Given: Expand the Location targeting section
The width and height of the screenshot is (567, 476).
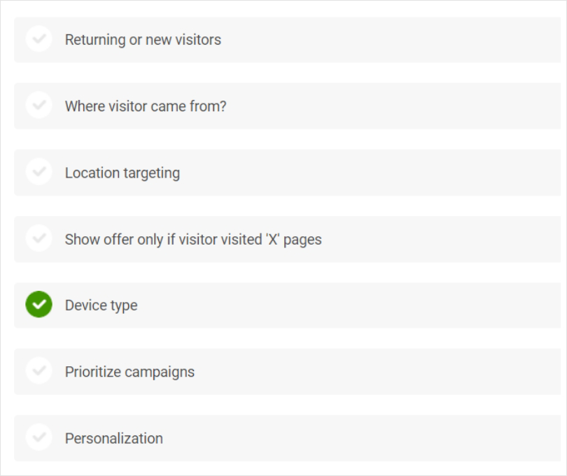Looking at the screenshot, I should click(287, 173).
